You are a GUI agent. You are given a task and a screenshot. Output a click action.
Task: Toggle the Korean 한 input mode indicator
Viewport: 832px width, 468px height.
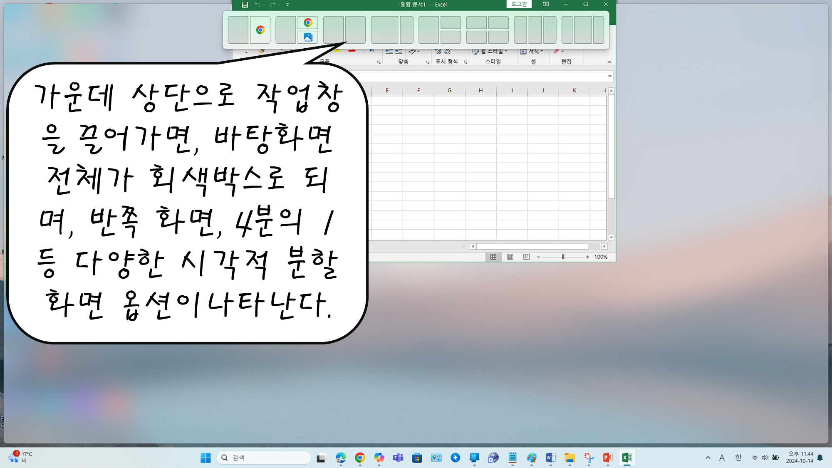(x=738, y=458)
